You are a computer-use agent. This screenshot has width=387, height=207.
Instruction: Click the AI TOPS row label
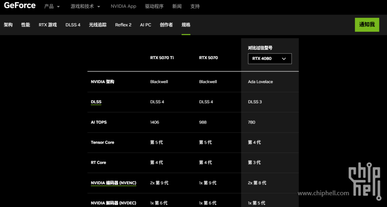pos(99,122)
